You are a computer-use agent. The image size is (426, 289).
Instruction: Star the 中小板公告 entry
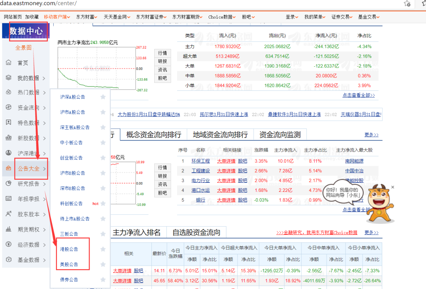pos(103,143)
